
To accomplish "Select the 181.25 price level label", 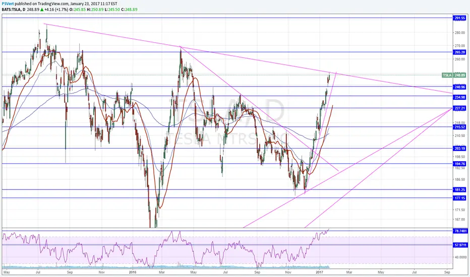I will pos(459,189).
